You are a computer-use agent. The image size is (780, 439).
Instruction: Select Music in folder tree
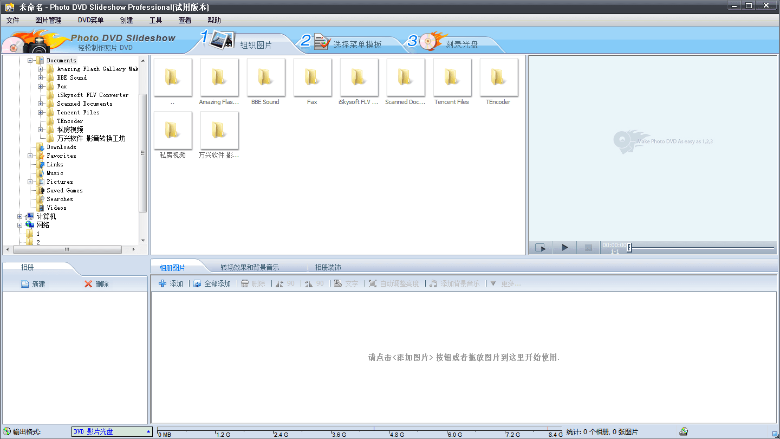tap(55, 173)
